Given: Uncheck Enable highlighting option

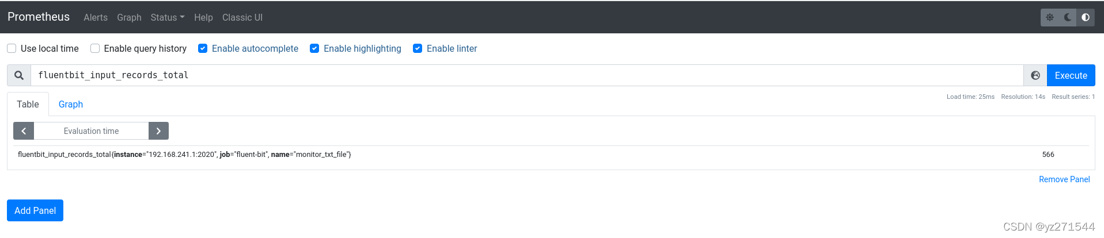Looking at the screenshot, I should 314,48.
